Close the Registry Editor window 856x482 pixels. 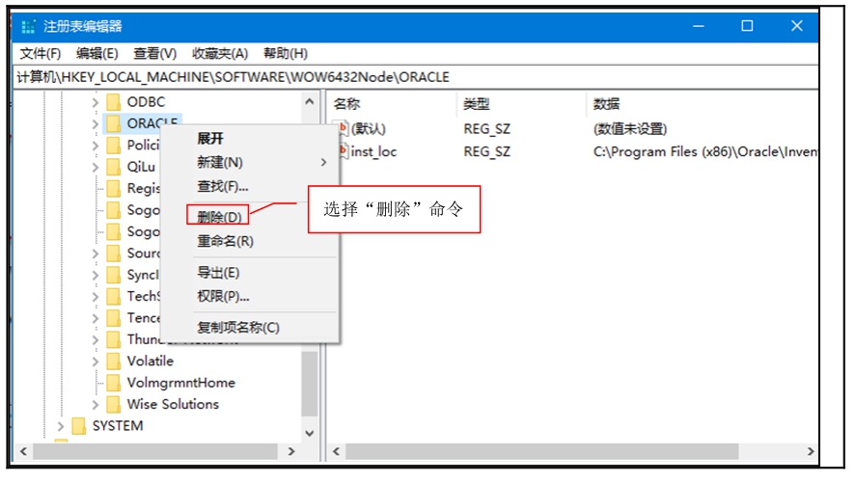click(796, 26)
